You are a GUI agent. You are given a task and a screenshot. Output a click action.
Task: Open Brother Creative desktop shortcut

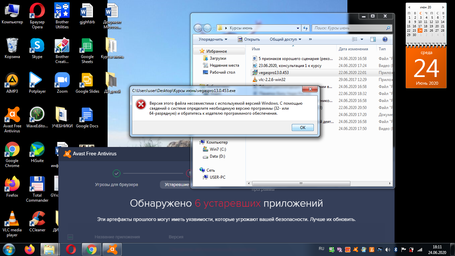click(x=62, y=50)
